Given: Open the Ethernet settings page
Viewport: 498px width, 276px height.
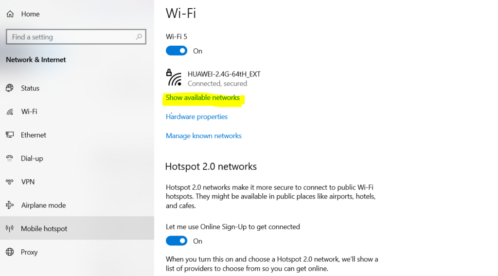Looking at the screenshot, I should pyautogui.click(x=34, y=135).
